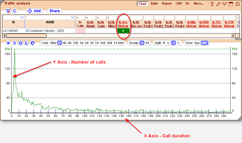Open the help question mark icon
Viewport: 242px width, 143px height.
point(212,4)
